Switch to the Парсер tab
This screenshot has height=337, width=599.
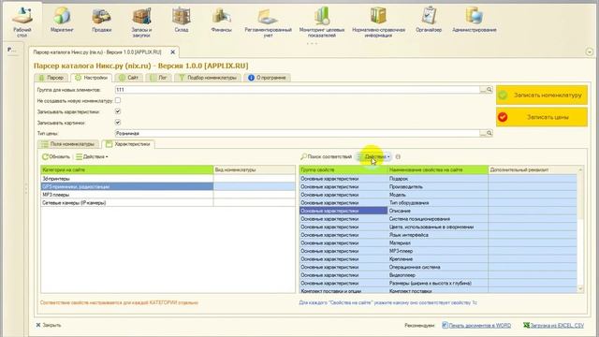[x=51, y=78]
